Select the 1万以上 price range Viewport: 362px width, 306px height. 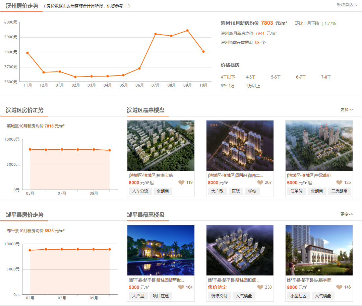click(x=254, y=86)
